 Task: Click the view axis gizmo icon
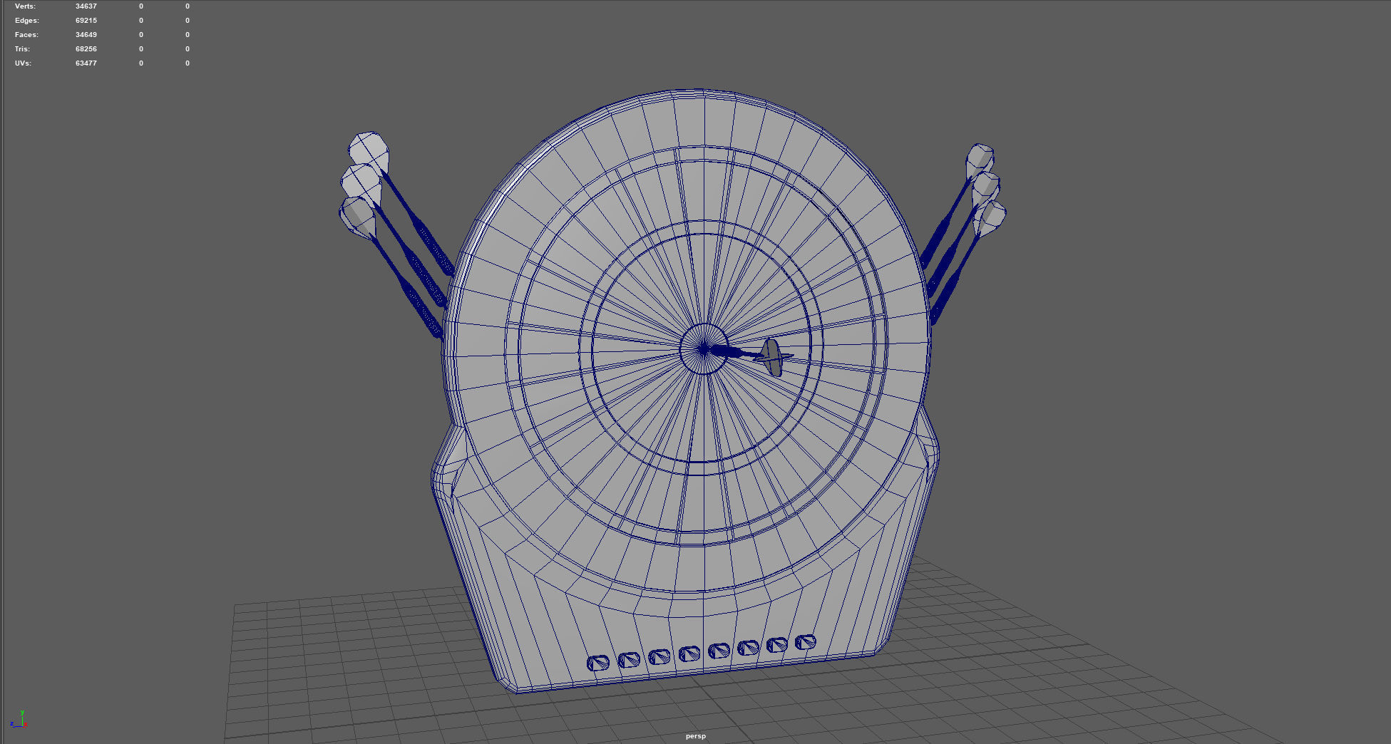point(19,720)
